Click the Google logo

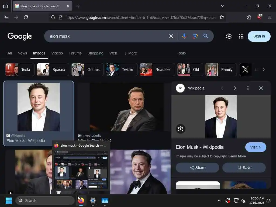(20, 36)
